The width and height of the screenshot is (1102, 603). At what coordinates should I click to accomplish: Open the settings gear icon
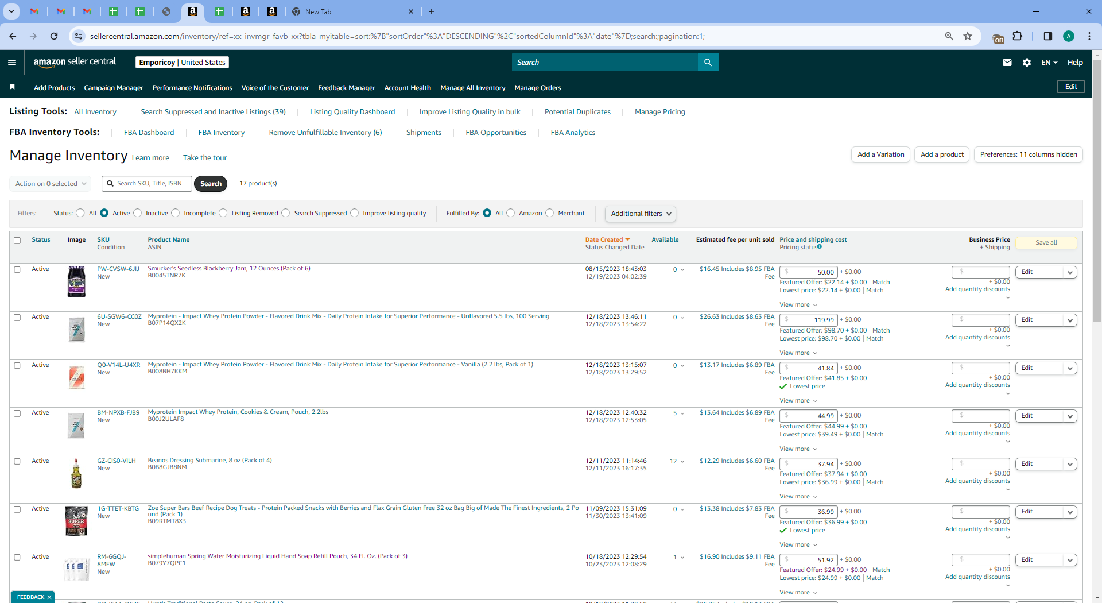click(1027, 63)
